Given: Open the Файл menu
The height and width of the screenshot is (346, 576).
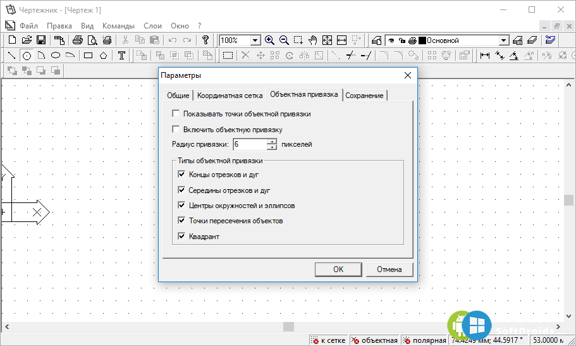Looking at the screenshot, I should tap(28, 26).
